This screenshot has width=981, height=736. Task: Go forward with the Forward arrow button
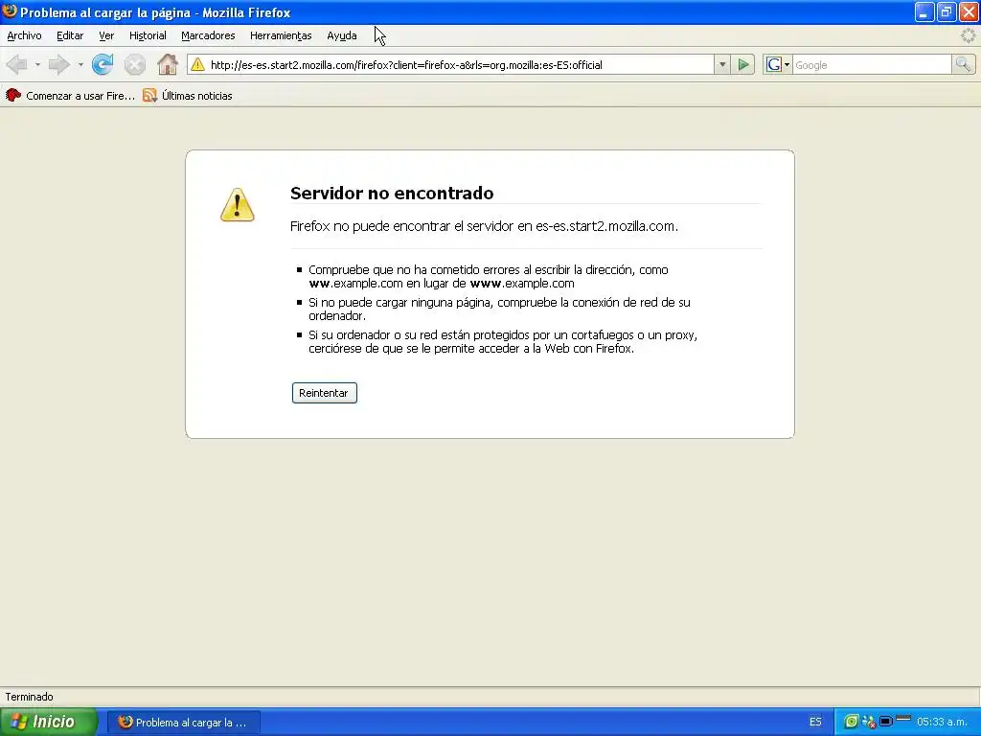click(x=58, y=64)
